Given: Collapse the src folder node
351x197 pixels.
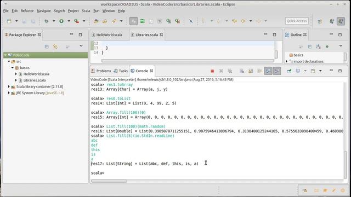Looking at the screenshot, I should coord(9,61).
